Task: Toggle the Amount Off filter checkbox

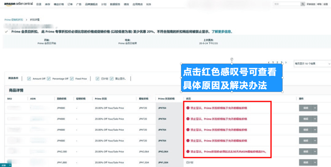Action: (x=29, y=79)
